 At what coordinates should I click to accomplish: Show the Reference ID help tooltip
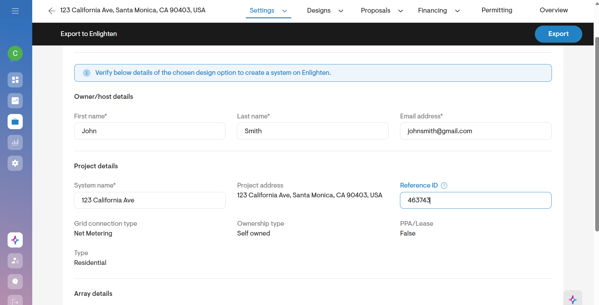[x=444, y=186]
